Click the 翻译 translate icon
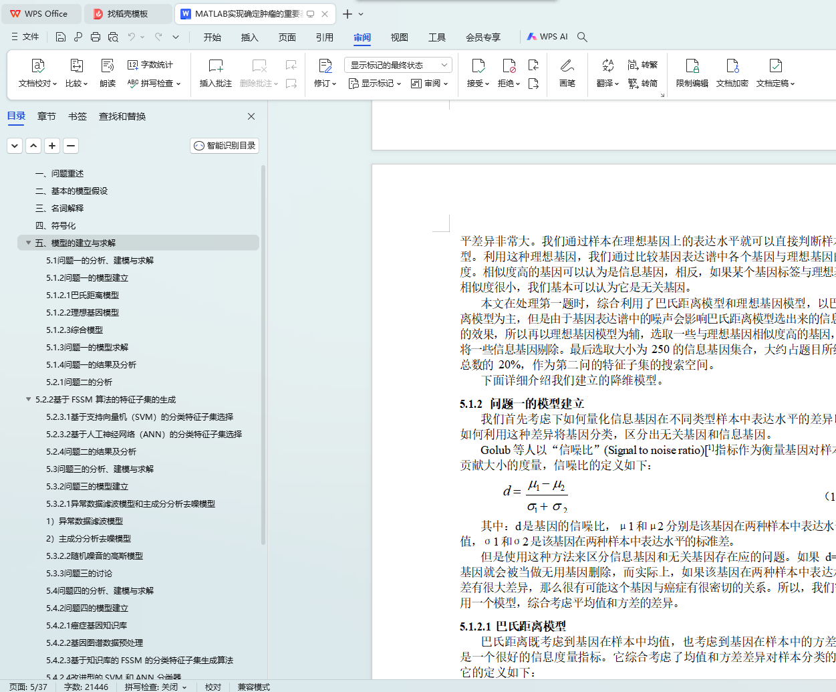This screenshot has width=836, height=692. [x=607, y=66]
